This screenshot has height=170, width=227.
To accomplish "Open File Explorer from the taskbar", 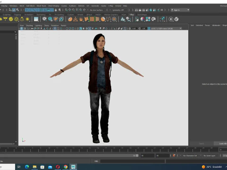I will tap(35, 167).
